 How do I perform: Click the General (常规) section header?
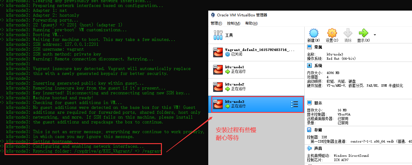(x=318, y=47)
